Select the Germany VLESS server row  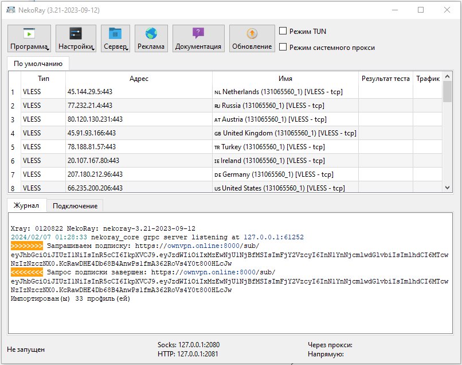click(x=225, y=174)
